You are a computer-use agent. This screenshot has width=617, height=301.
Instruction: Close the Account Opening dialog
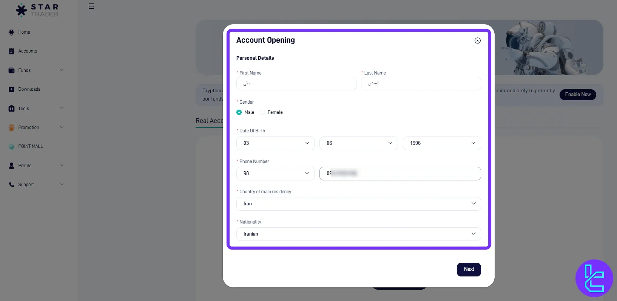tap(477, 40)
